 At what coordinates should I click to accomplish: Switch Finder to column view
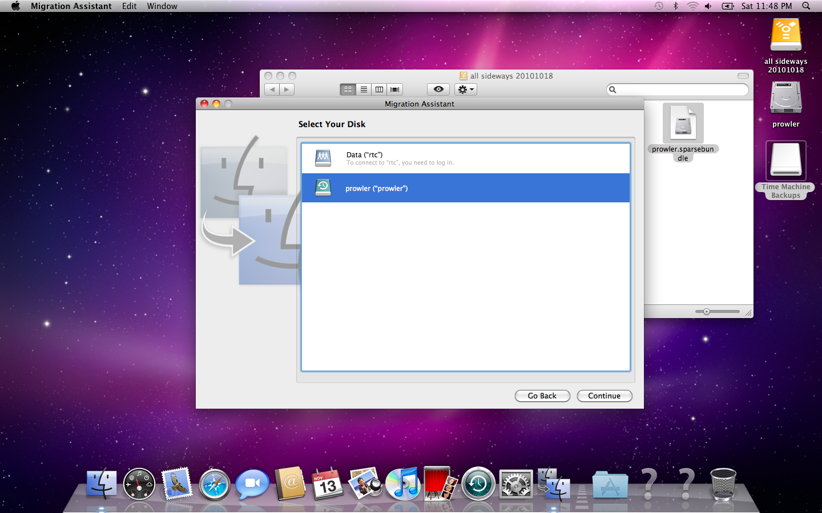click(x=379, y=89)
